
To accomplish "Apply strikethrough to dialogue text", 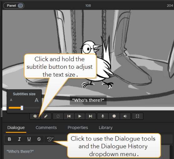I will pyautogui.click(x=39, y=139).
